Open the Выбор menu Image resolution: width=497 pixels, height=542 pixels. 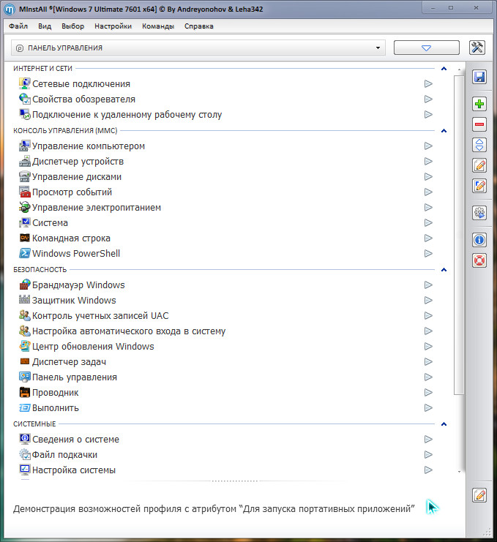pyautogui.click(x=73, y=26)
